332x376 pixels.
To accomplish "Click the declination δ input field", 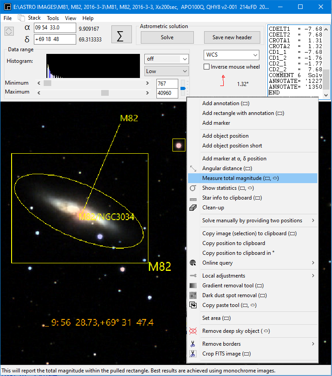I will [x=55, y=39].
